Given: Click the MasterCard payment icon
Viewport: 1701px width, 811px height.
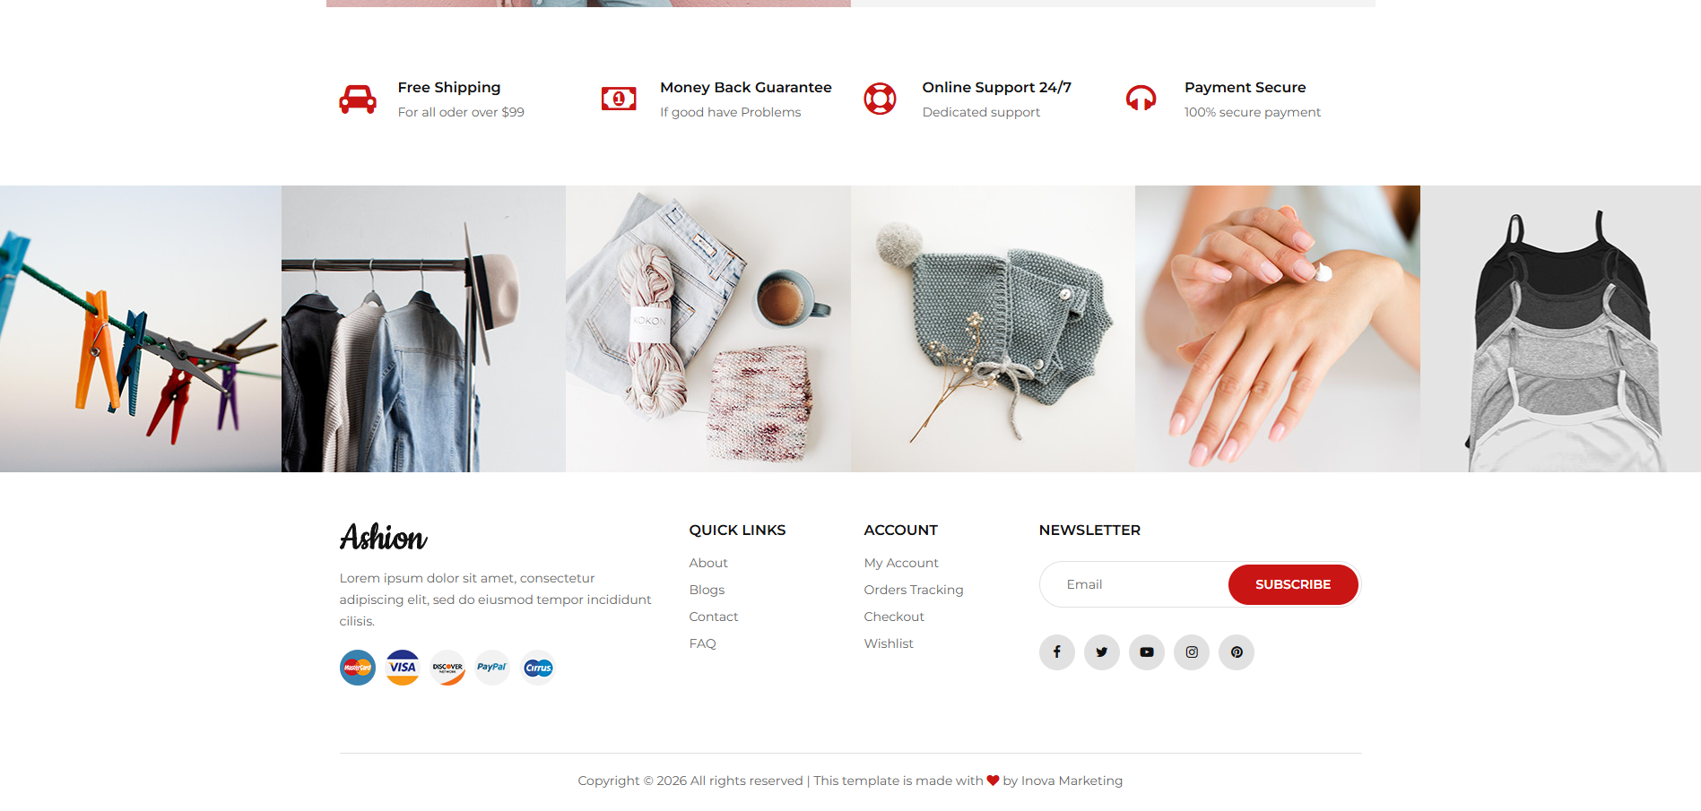Looking at the screenshot, I should coord(358,668).
